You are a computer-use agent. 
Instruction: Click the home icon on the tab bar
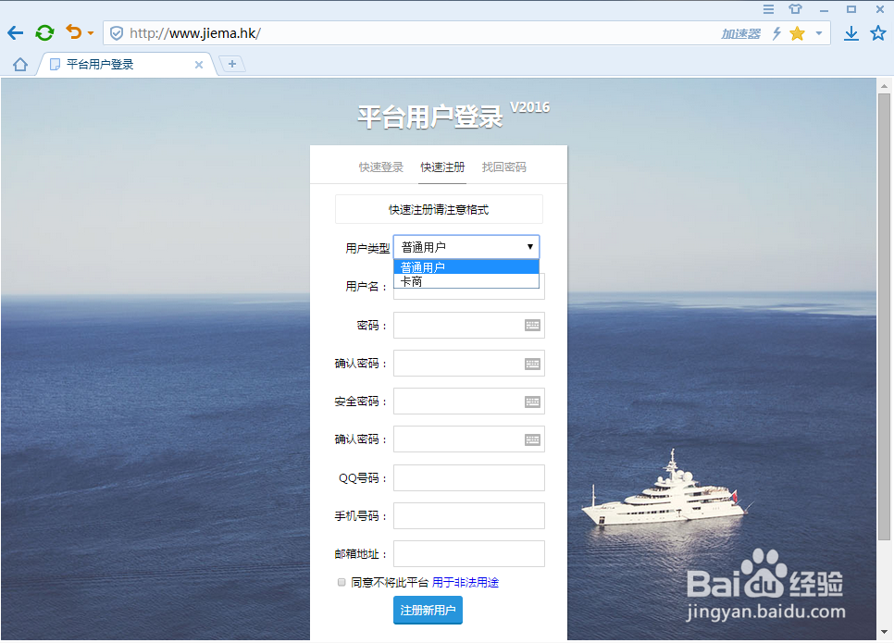point(20,65)
